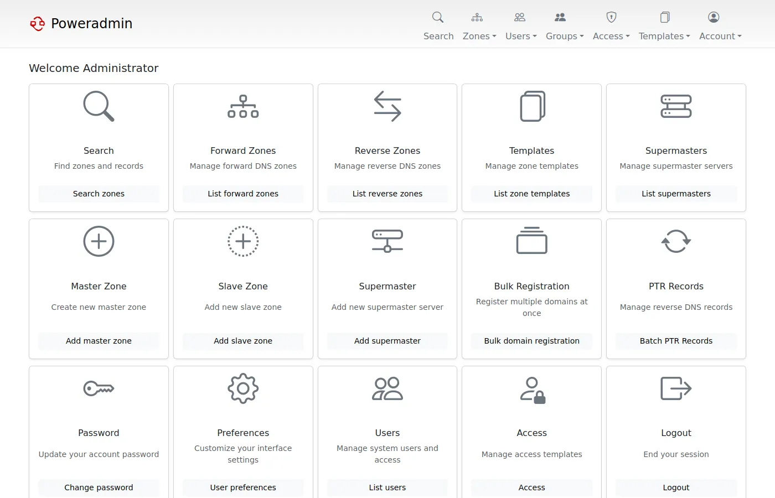Click the Poweradmin logo icon
Viewport: 775px width, 498px height.
(37, 24)
